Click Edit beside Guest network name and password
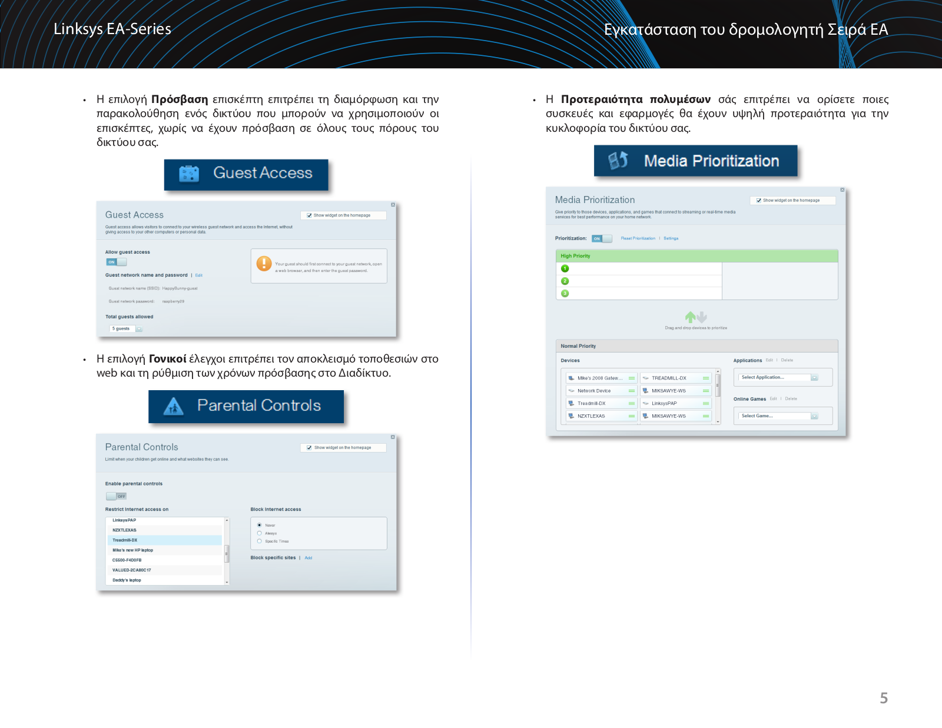 pos(199,275)
